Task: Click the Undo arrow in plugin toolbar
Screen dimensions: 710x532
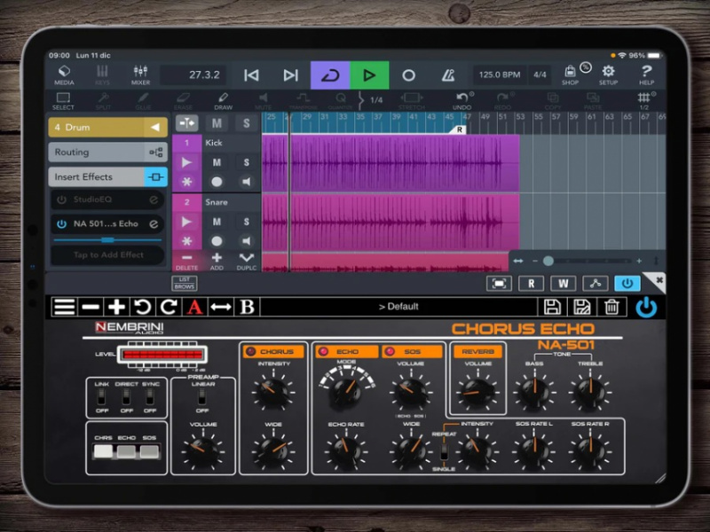Action: pos(142,307)
